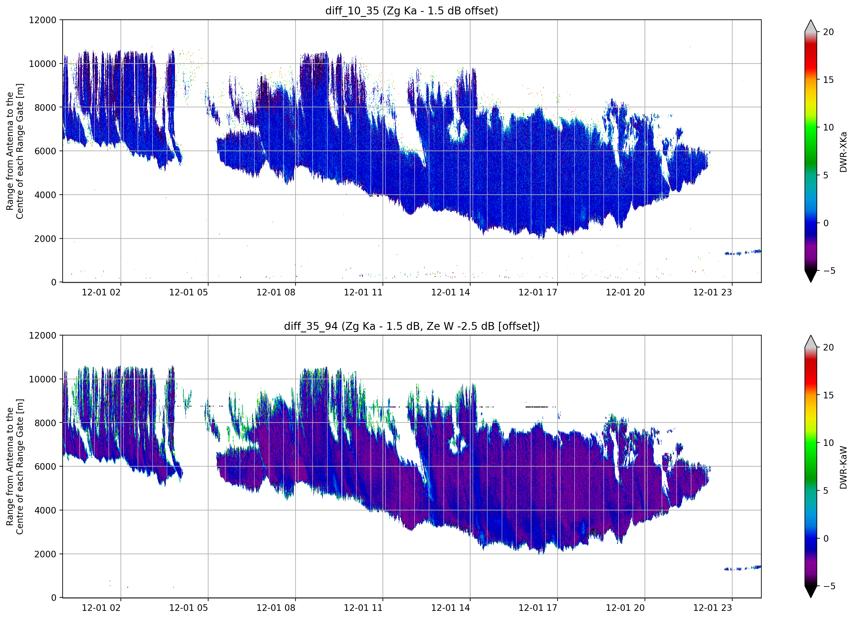854x619 pixels.
Task: Click y-axis tick "8000" on the diff_10_35 plot
Action: [45, 107]
